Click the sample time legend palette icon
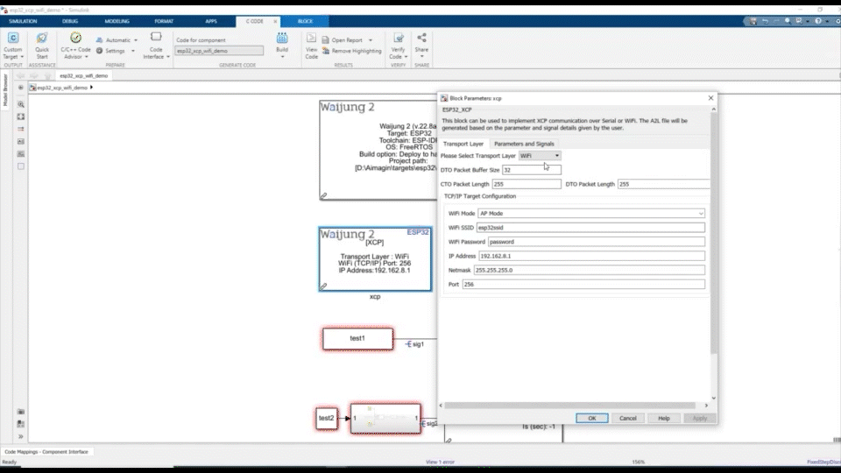Viewport: 841px width, 473px height. (x=21, y=130)
